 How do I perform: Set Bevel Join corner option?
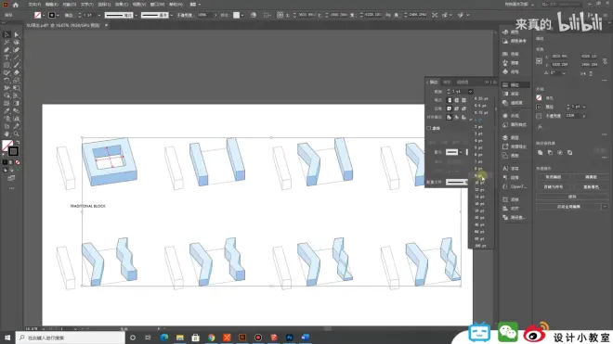(464, 108)
